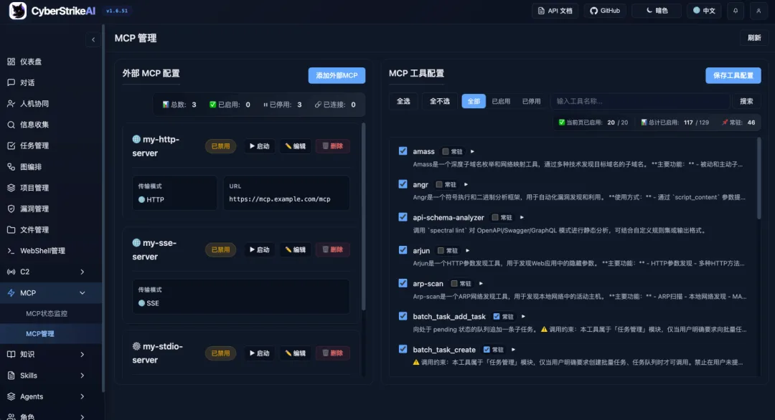Click the CyberStrikeAI cat logo
This screenshot has height=420, width=775.
point(18,10)
